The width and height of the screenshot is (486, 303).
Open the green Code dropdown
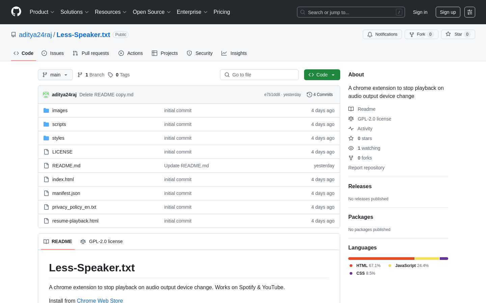(322, 75)
